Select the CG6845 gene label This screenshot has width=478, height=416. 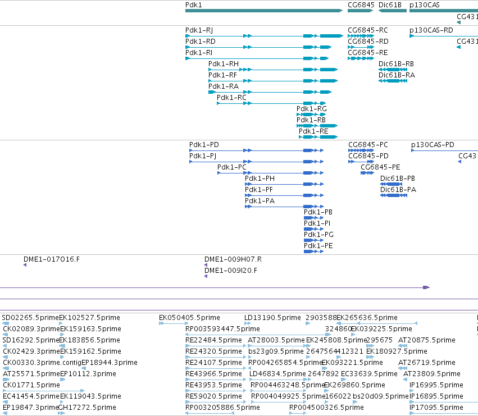[x=361, y=5]
